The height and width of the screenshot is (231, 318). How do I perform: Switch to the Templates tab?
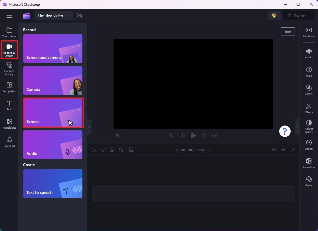(x=9, y=87)
